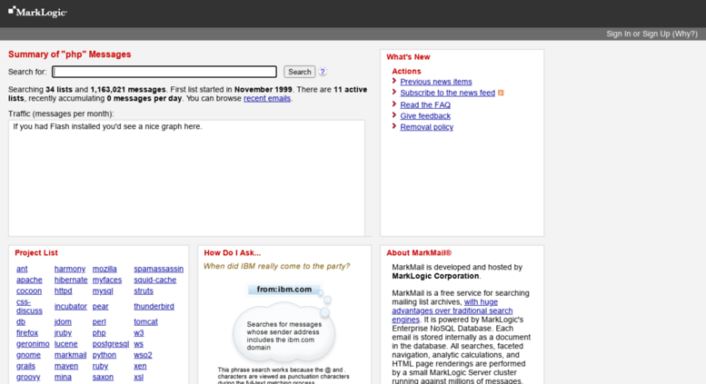Open the jruby project link

pyautogui.click(x=63, y=333)
